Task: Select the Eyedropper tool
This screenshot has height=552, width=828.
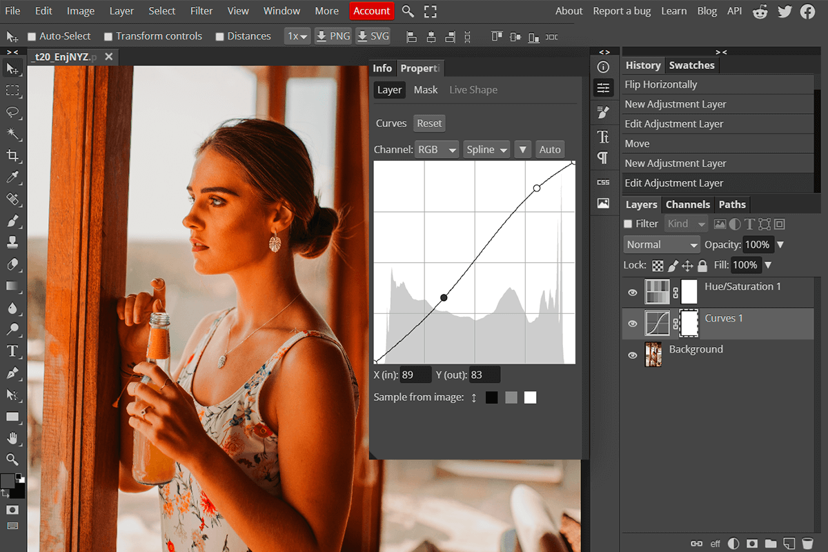Action: pos(14,177)
